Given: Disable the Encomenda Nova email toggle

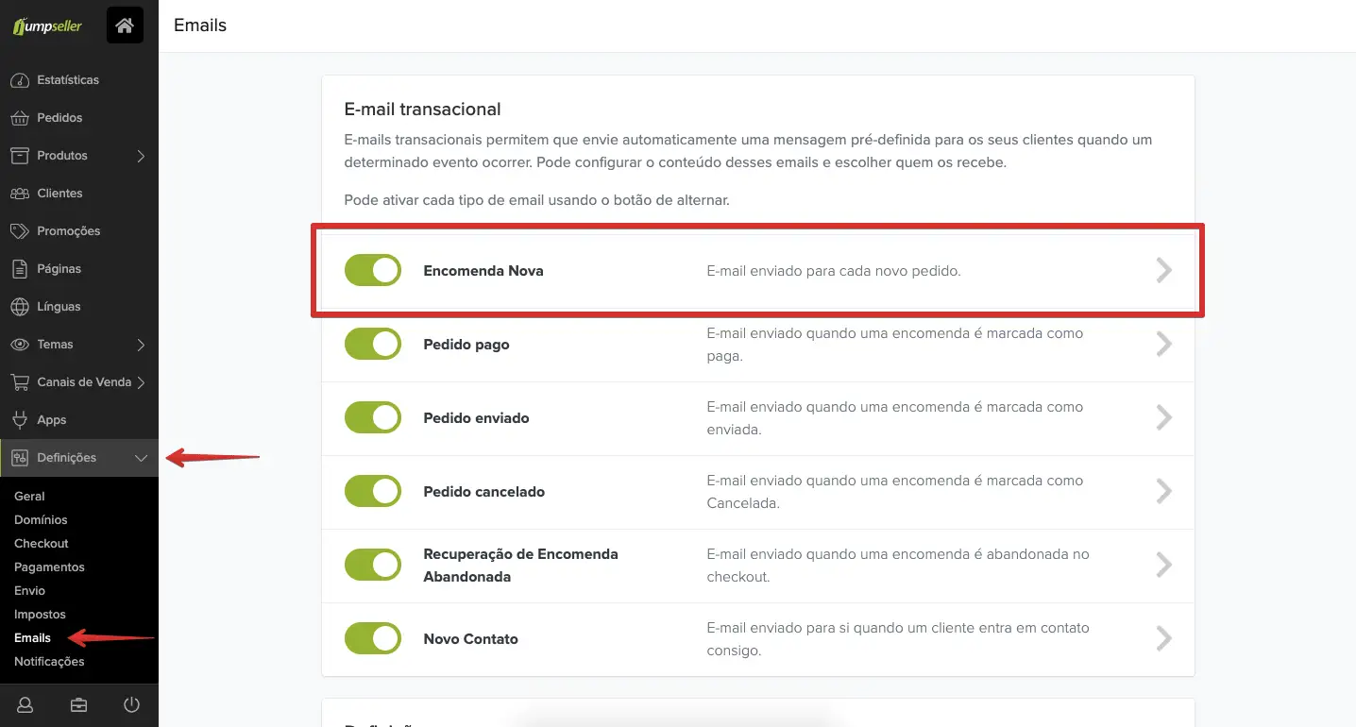Looking at the screenshot, I should tap(373, 271).
